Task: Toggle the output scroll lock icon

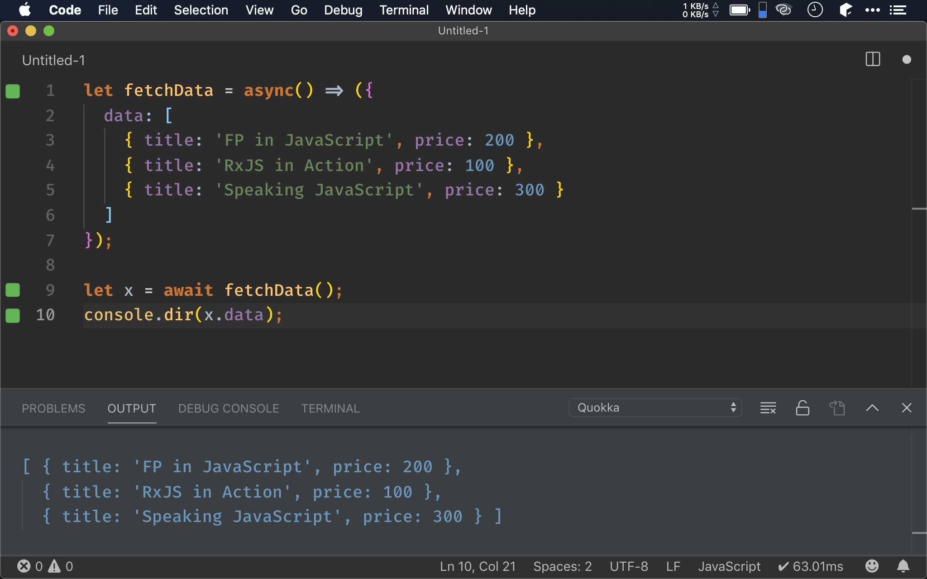Action: pyautogui.click(x=802, y=408)
